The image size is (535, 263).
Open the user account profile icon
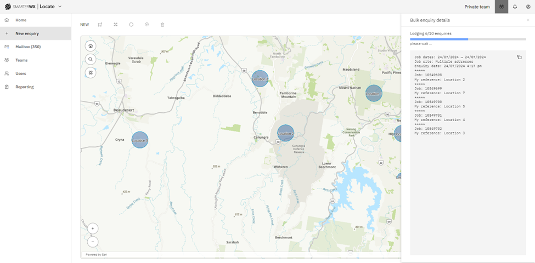pos(528,7)
